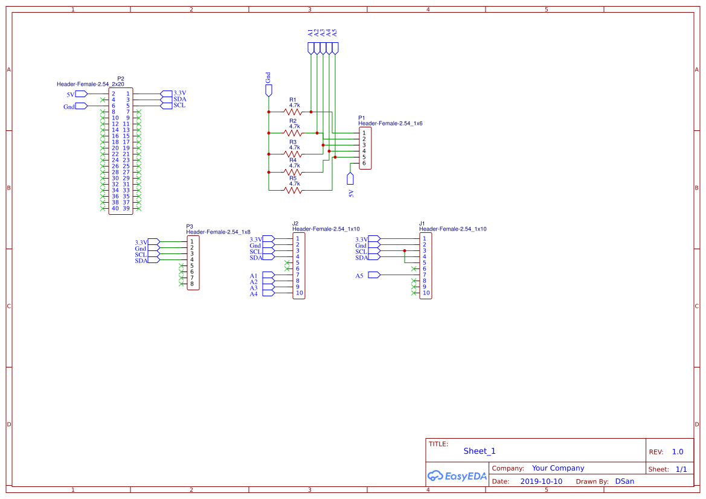Select the A5 net port beside J1
Screen dimensions: 706x499
[374, 275]
